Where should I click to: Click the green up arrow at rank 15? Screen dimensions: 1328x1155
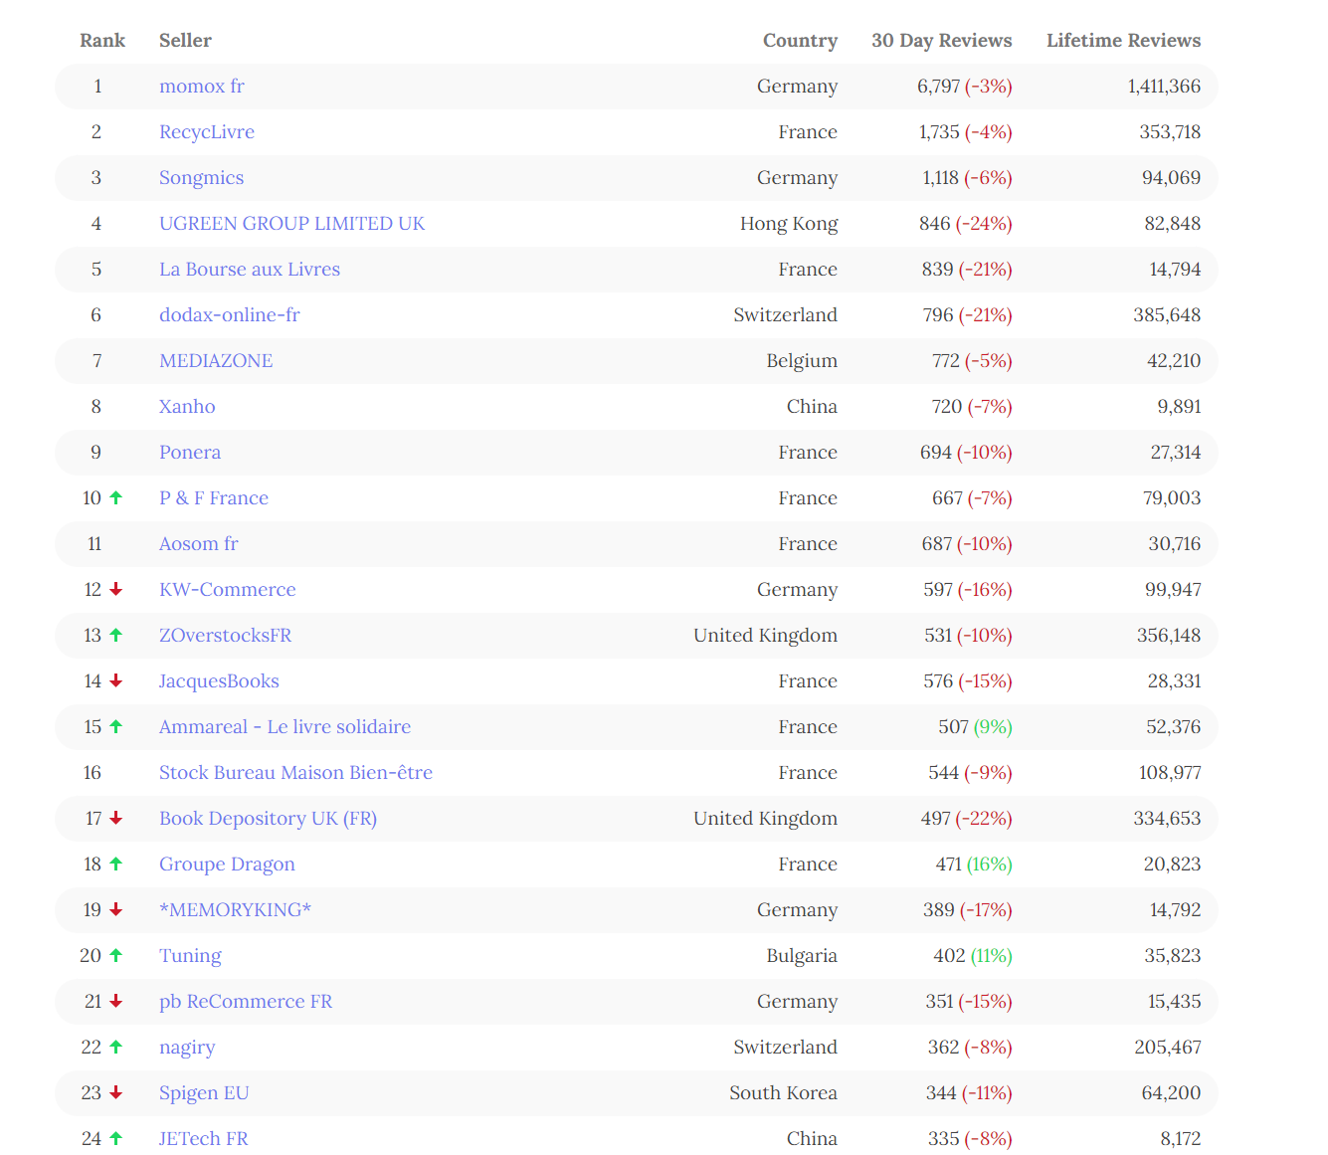(x=115, y=726)
